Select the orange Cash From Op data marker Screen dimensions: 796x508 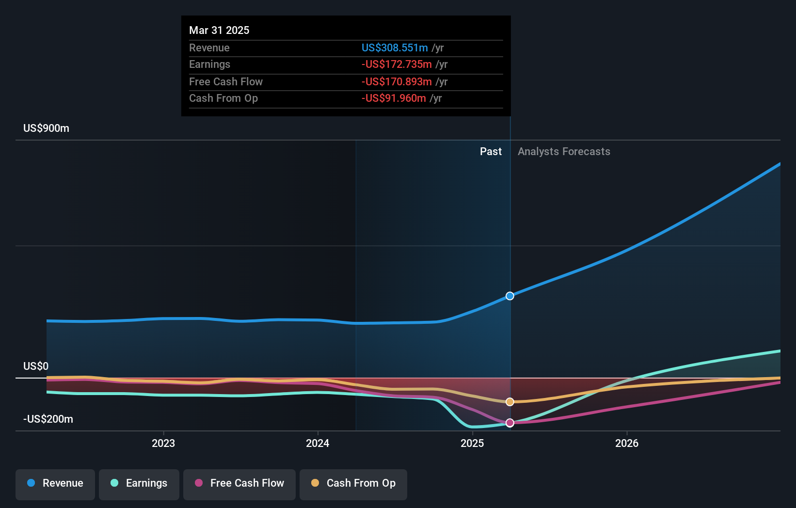point(510,402)
